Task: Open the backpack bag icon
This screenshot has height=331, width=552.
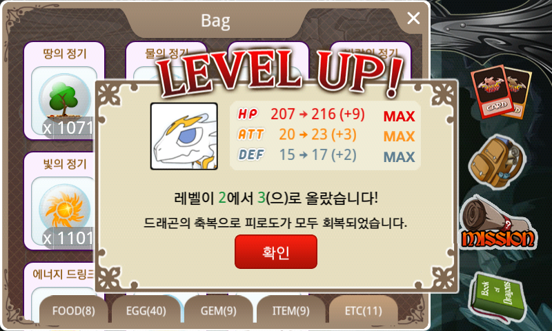Action: tap(497, 162)
